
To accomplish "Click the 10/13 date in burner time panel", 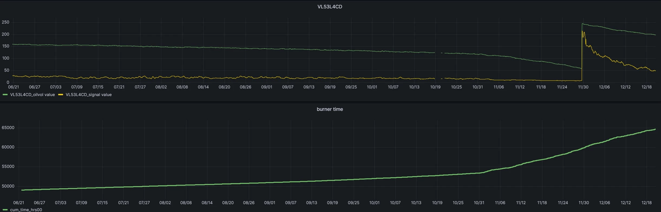I will coord(416,203).
